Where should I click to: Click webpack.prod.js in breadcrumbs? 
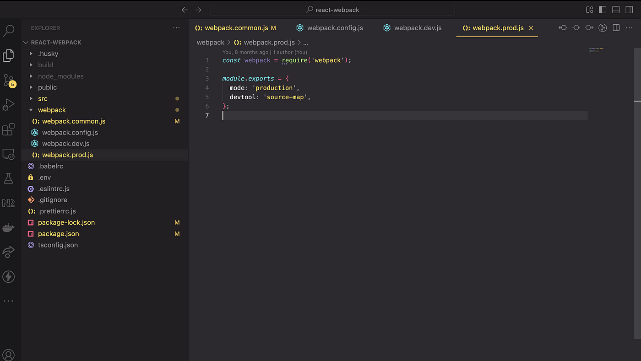(x=265, y=42)
